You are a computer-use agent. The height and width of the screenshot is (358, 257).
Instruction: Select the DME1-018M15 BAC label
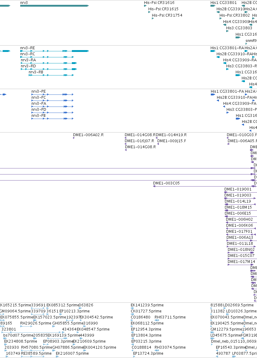(x=238, y=207)
